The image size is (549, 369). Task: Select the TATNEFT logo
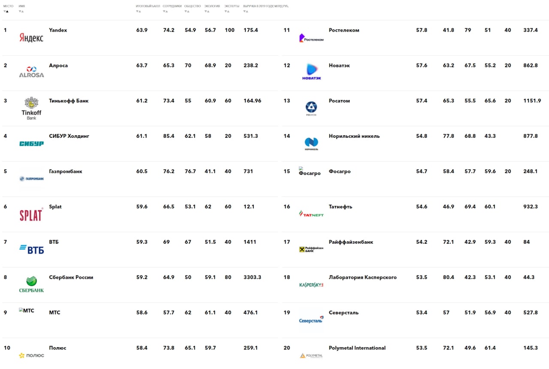(311, 213)
